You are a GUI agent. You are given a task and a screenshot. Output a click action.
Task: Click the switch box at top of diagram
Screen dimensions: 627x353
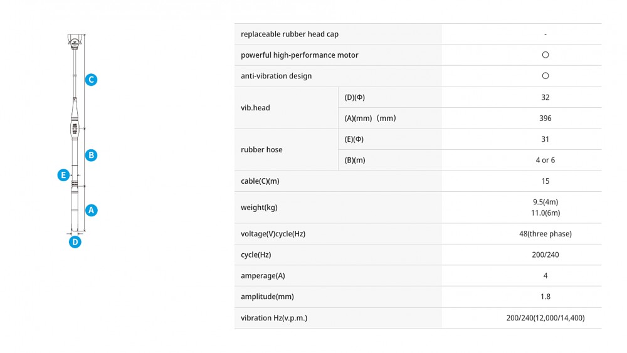point(75,42)
